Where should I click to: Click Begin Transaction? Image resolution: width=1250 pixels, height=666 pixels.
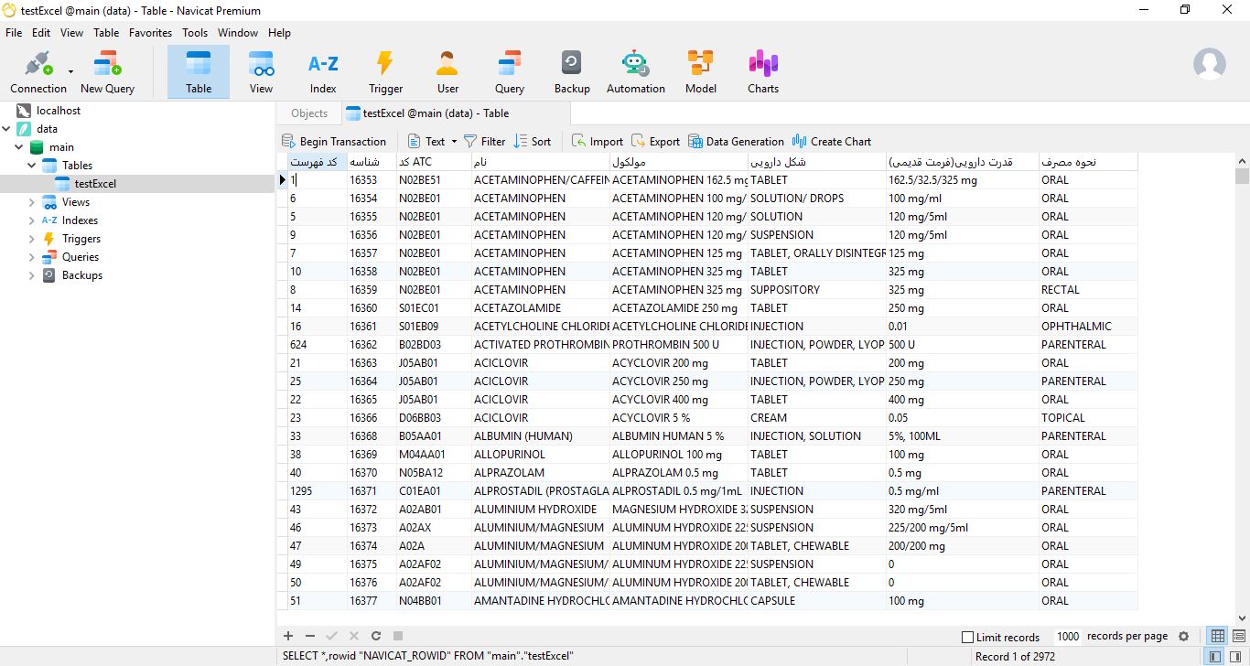pos(334,141)
